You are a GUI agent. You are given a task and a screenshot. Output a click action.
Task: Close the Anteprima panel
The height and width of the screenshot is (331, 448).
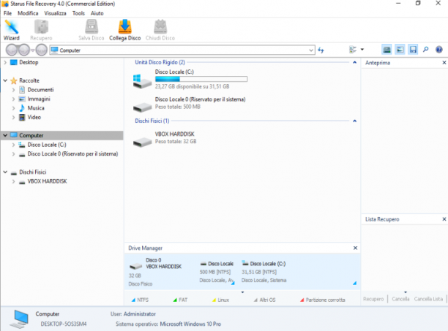click(444, 62)
